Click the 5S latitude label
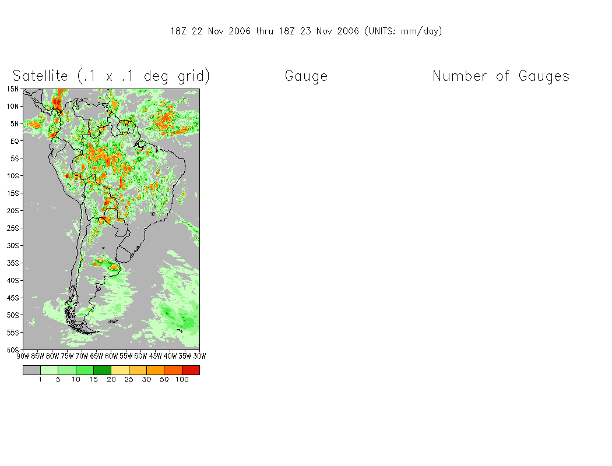Screen dimensions: 612x466 click(x=15, y=158)
